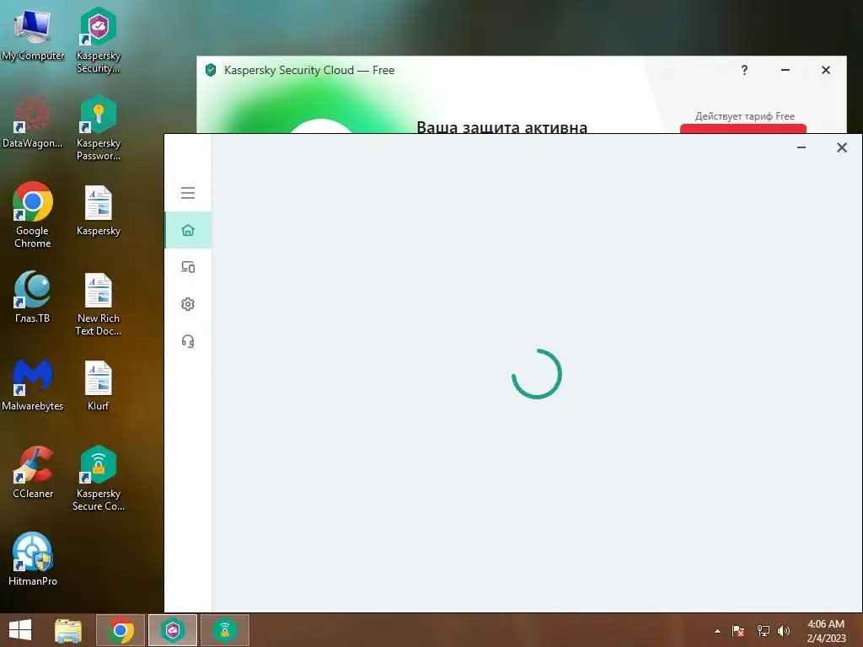
Task: Open Kaspersky Security desktop shortcut
Action: coord(99,40)
